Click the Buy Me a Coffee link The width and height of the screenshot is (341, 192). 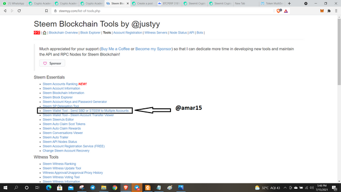[115, 49]
